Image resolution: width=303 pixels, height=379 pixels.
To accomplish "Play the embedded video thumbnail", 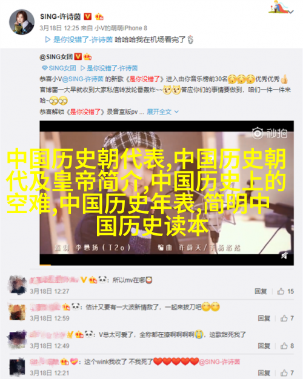I will point(167,193).
